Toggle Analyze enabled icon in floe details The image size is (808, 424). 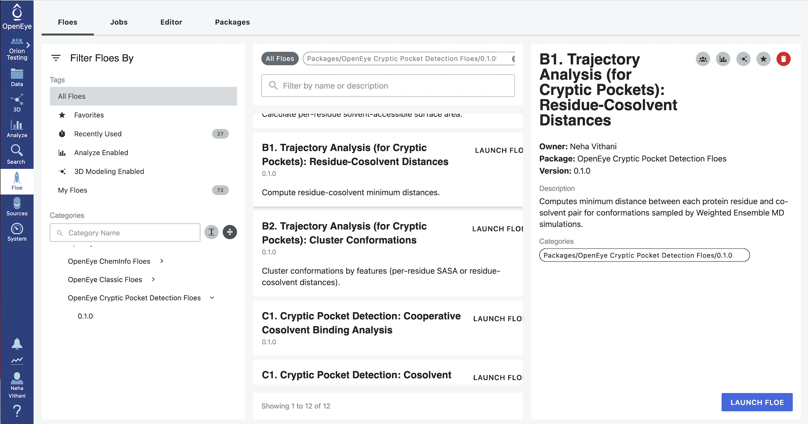point(723,59)
